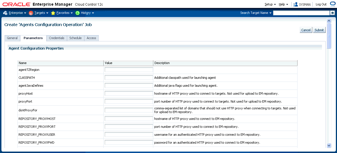Screen dimensions: 337x153
Task: Expand the Setup dropdown
Action: 270,4
